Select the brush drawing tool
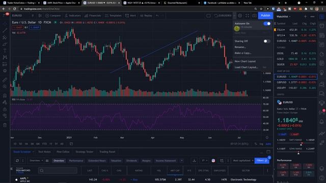This screenshot has height=183, width=326. (5, 44)
